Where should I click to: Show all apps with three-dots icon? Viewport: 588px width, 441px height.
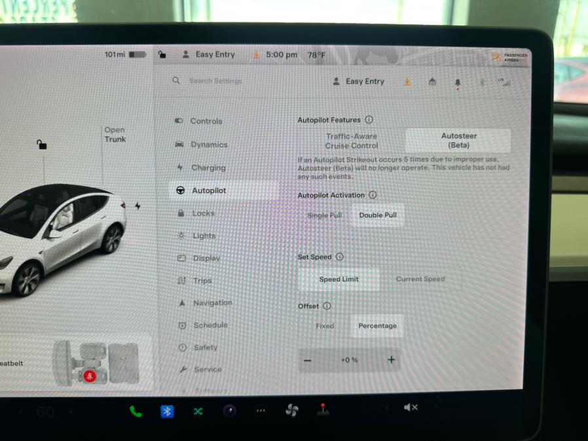pyautogui.click(x=261, y=411)
